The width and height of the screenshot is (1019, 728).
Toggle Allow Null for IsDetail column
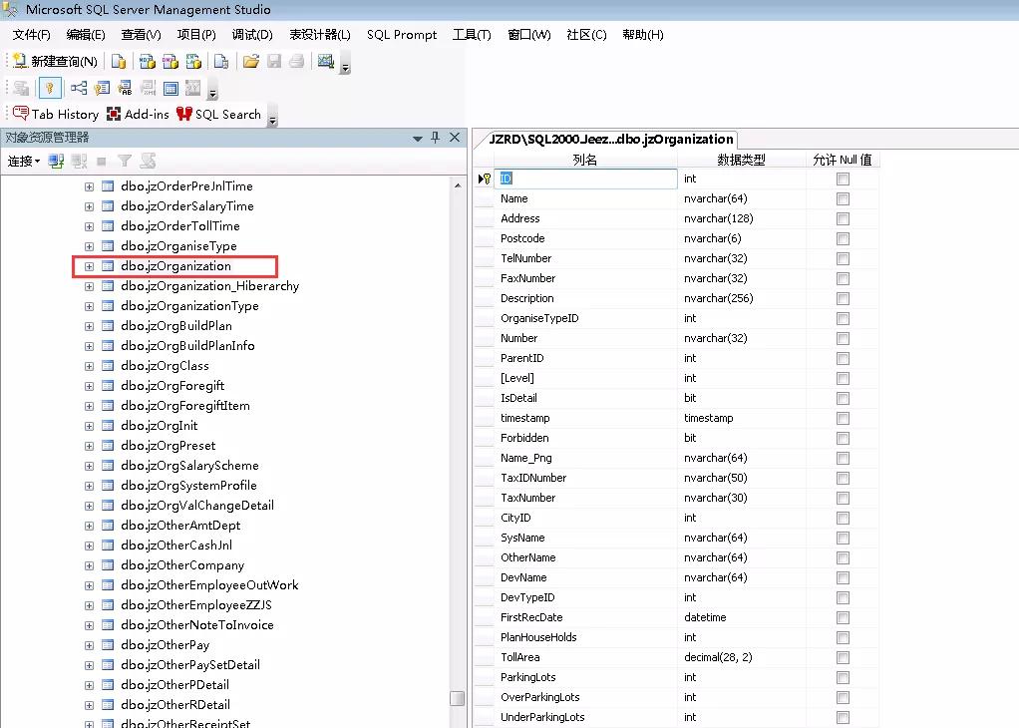(x=843, y=399)
